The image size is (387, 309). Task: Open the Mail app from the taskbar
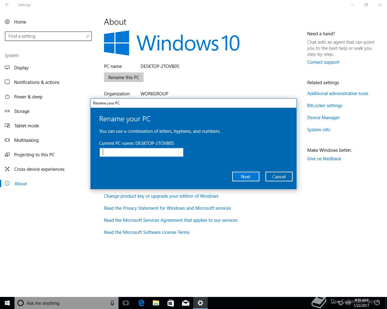coord(185,303)
